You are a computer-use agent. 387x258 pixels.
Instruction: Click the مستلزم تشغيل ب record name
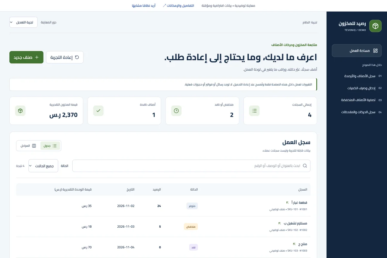pyautogui.click(x=295, y=223)
